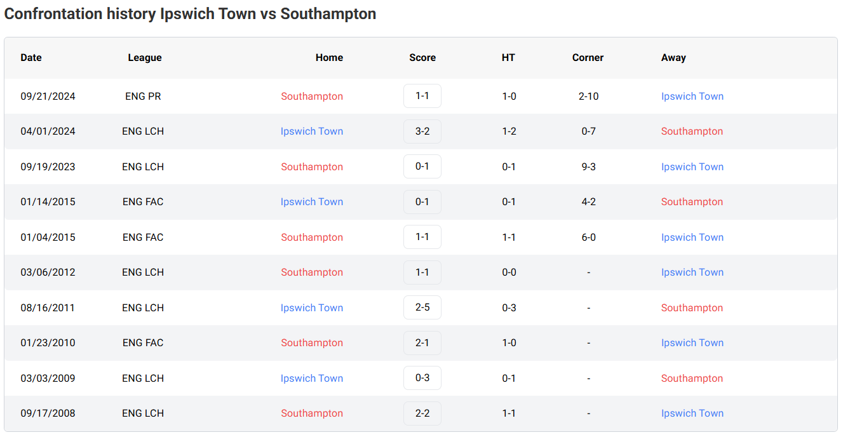This screenshot has width=843, height=437.
Task: Open the 2-1 score box
Action: [422, 342]
